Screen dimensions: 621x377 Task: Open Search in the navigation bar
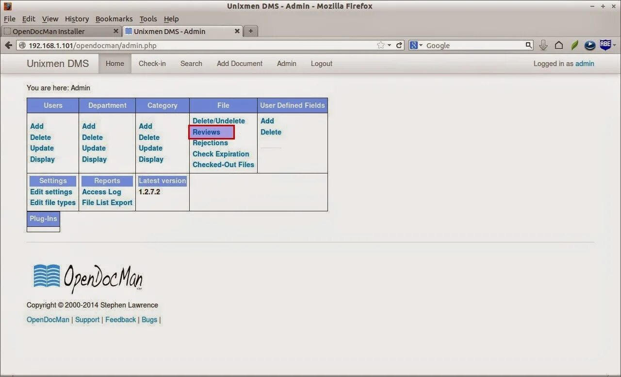tap(191, 64)
